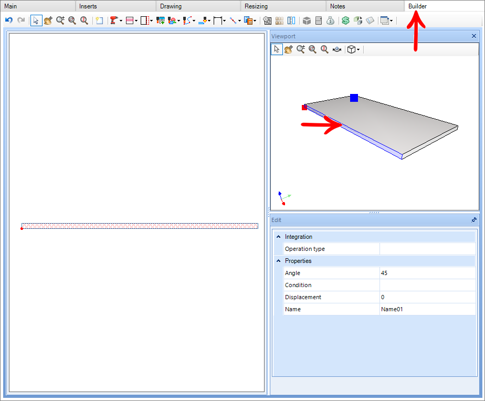Activate pan hand in Viewport toolbar

(289, 49)
